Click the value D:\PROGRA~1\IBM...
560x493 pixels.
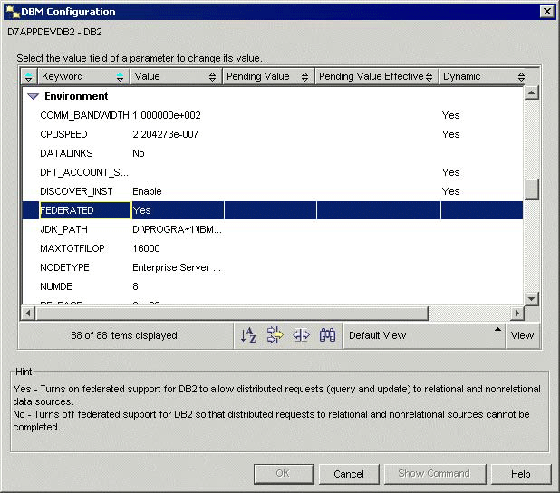pos(177,229)
